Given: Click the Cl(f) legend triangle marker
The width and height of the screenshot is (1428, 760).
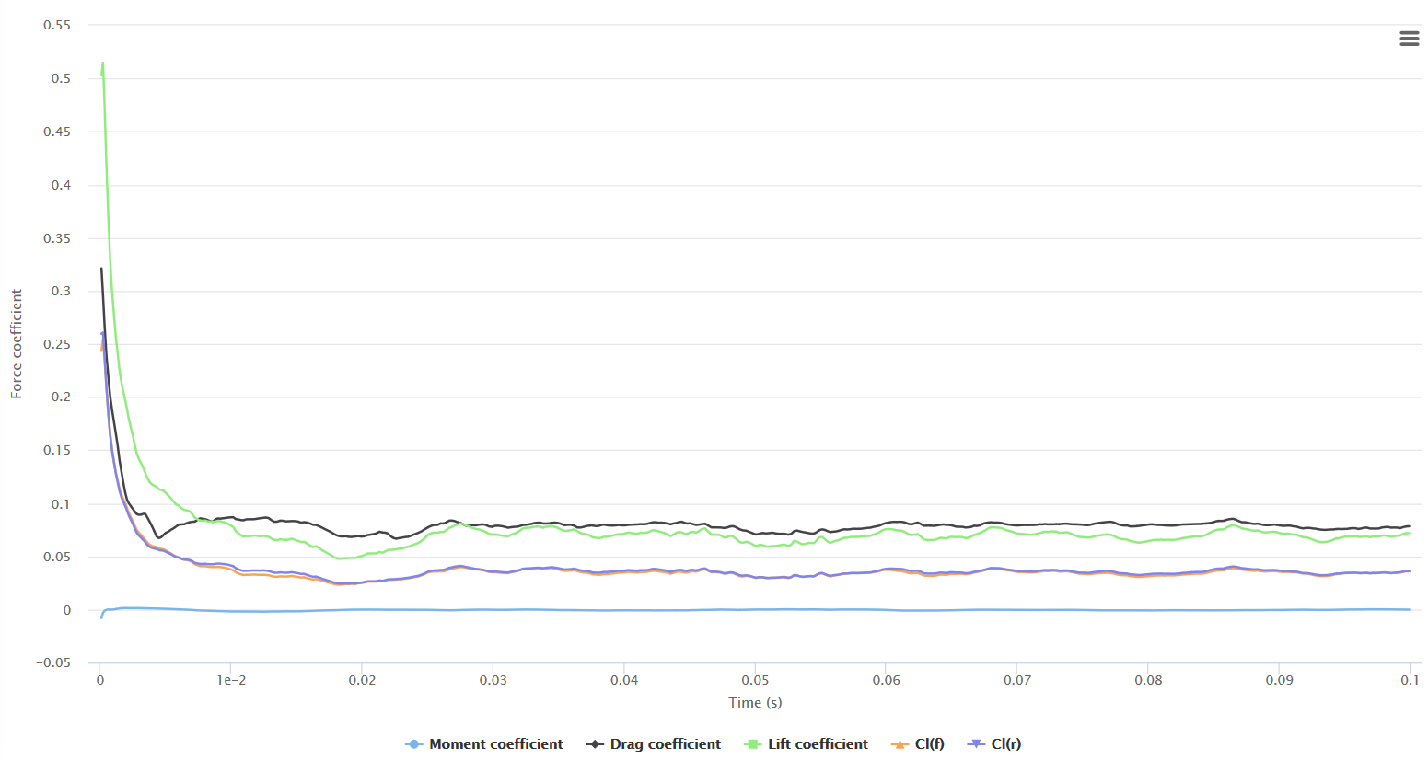Looking at the screenshot, I should 900,744.
